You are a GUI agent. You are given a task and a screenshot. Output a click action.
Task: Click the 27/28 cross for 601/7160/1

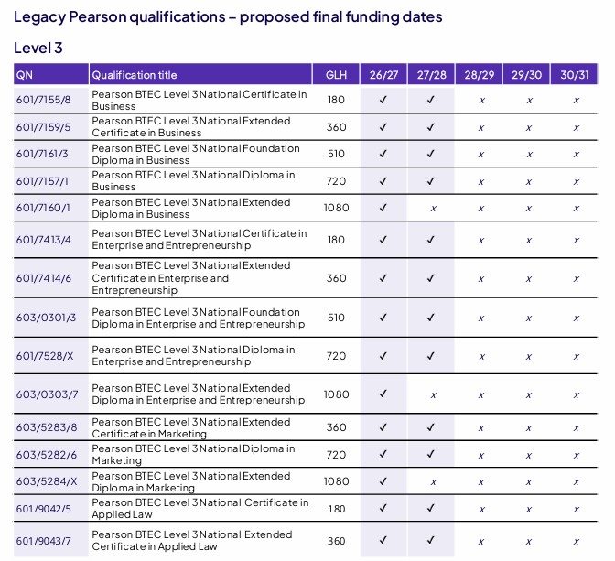tap(433, 209)
